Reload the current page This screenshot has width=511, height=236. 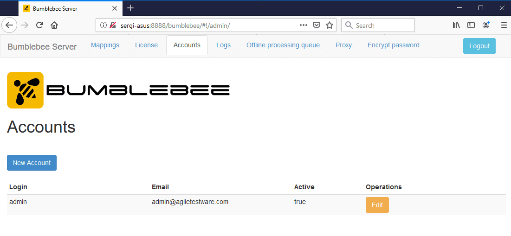point(40,25)
